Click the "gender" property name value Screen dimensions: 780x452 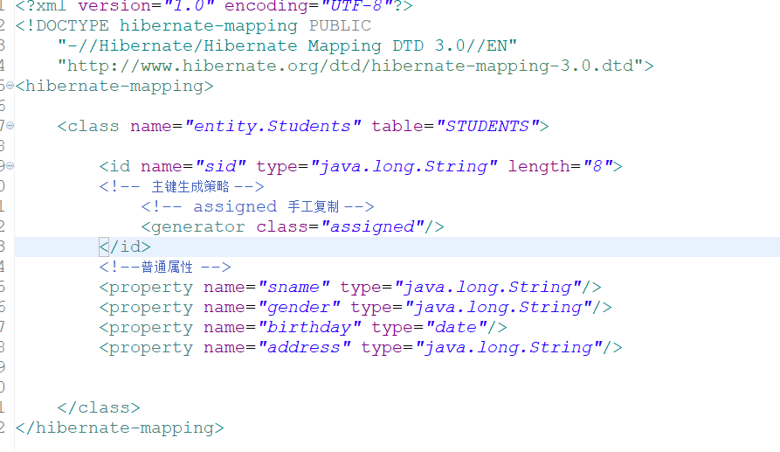point(299,307)
